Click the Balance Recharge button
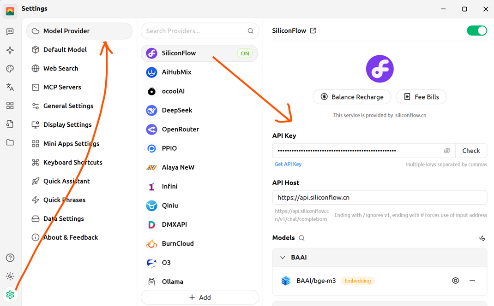This screenshot has width=494, height=306. (352, 97)
